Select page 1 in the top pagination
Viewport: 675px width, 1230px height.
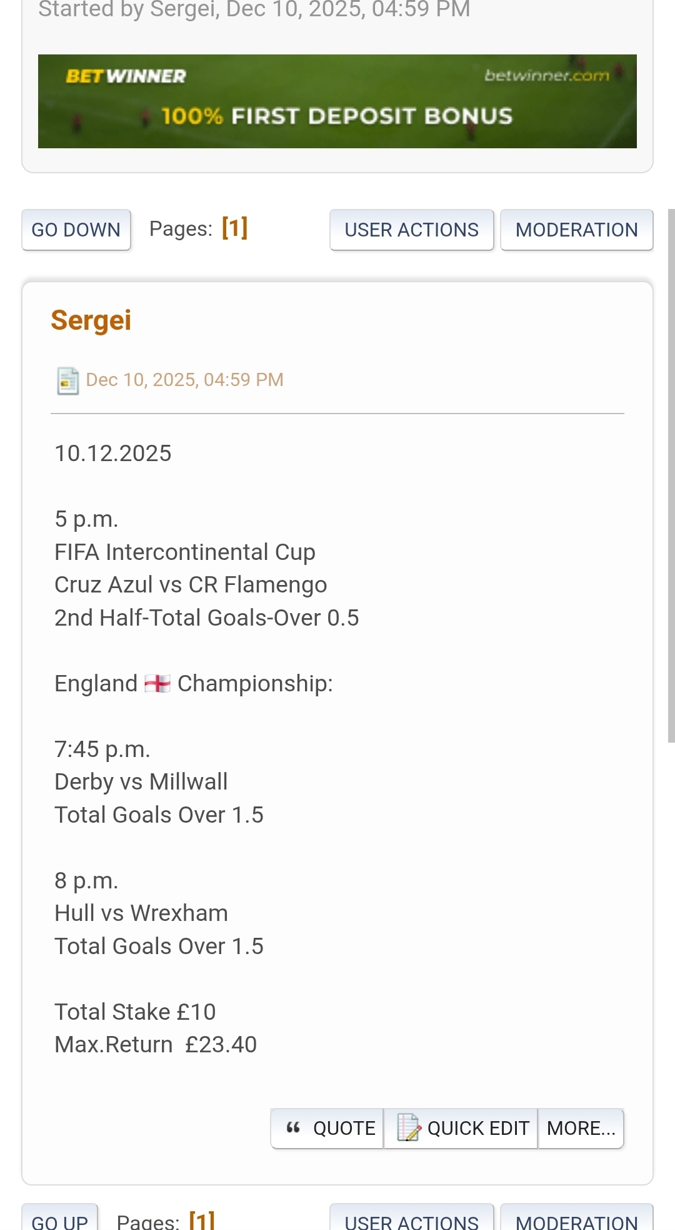tap(234, 228)
